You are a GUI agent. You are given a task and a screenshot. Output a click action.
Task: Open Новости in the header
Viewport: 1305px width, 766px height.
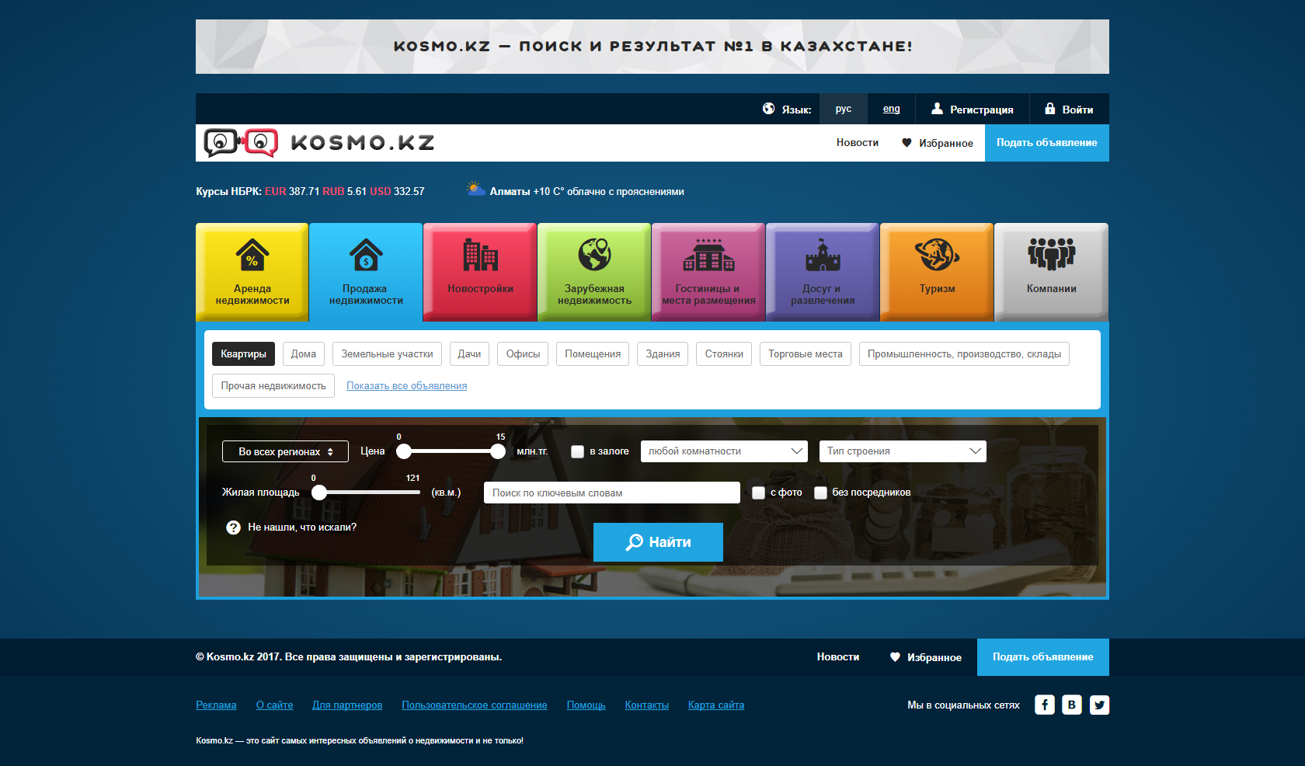point(858,143)
